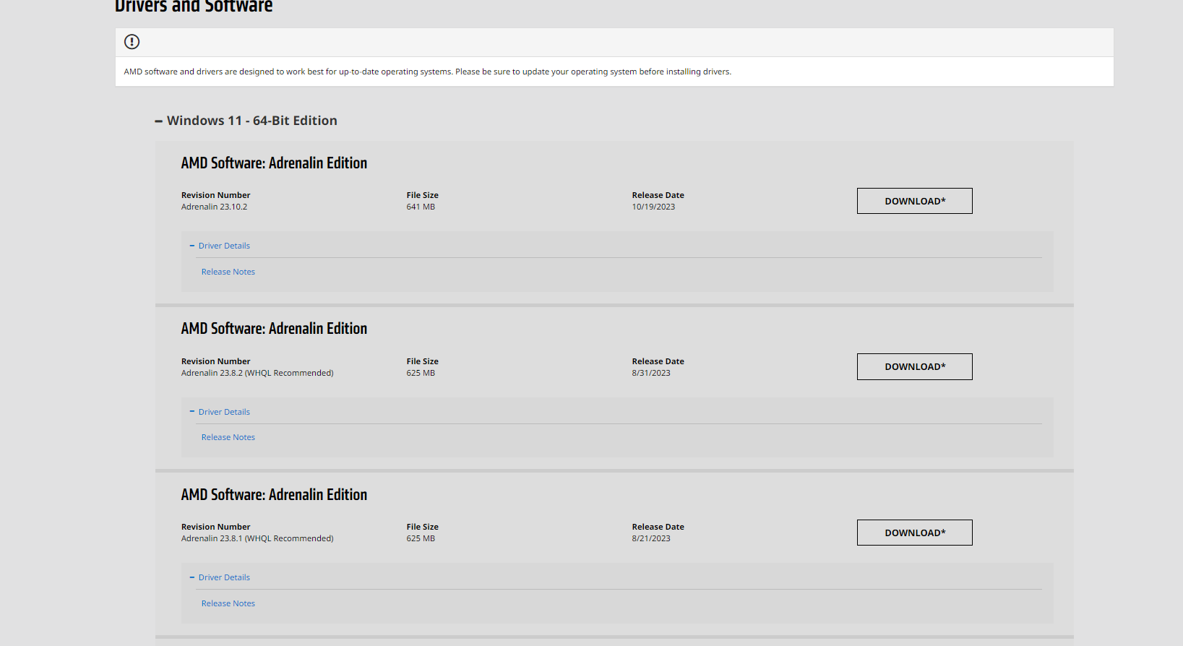Click the release date '8/21/2023'
This screenshot has width=1183, height=646.
coord(651,538)
